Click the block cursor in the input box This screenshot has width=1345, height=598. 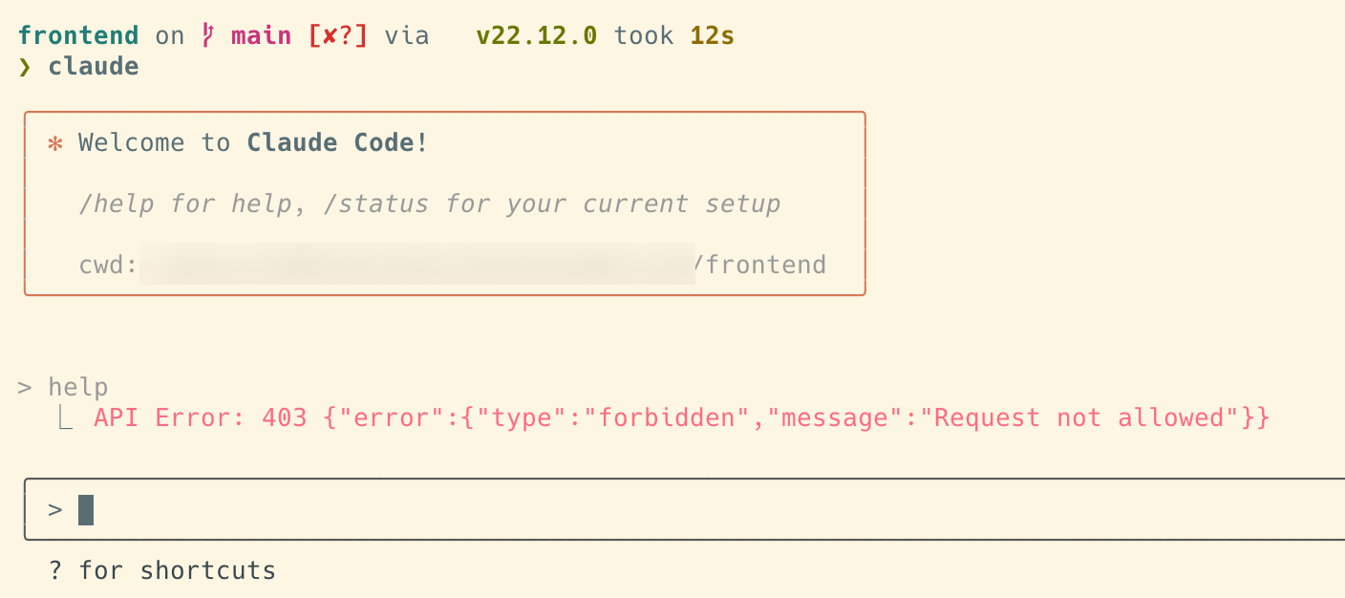click(x=86, y=510)
